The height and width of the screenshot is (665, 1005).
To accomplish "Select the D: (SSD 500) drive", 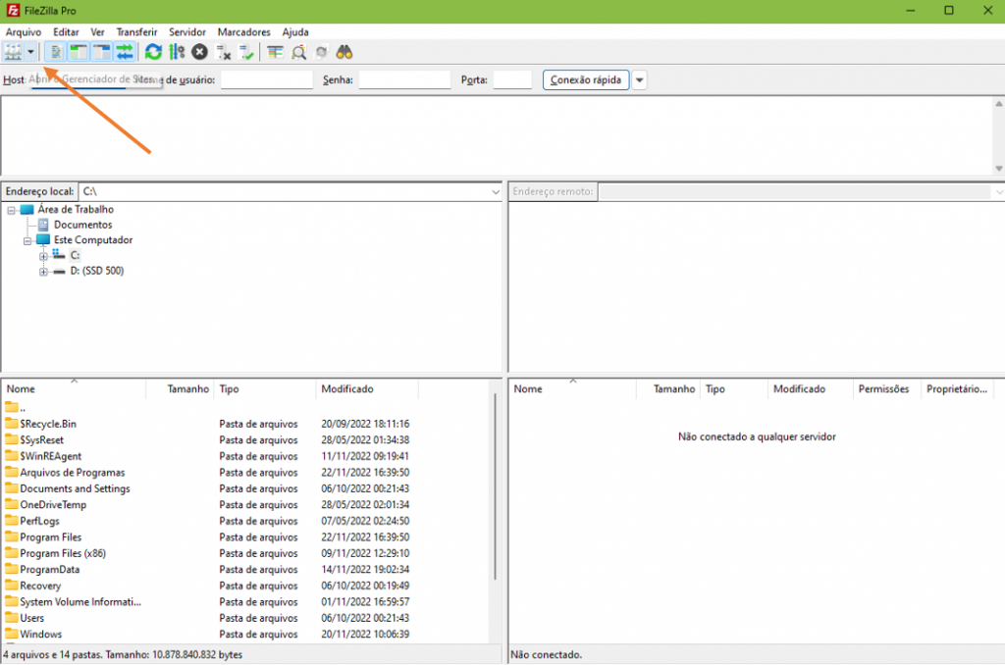I will 97,271.
